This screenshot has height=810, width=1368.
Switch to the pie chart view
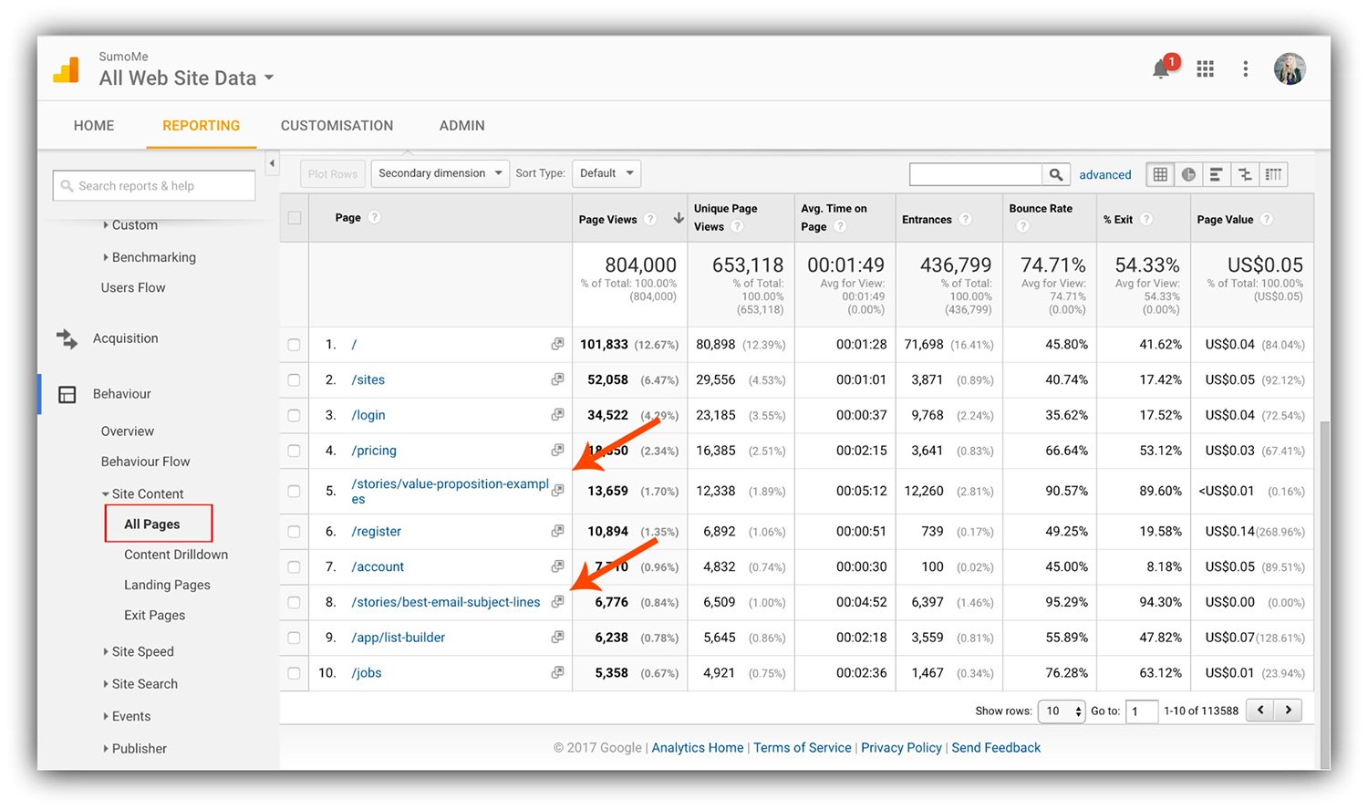tap(1188, 173)
